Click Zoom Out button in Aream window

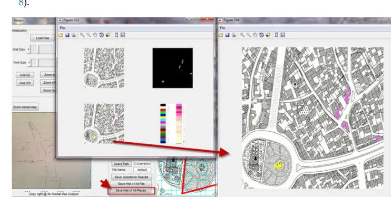coord(48,90)
